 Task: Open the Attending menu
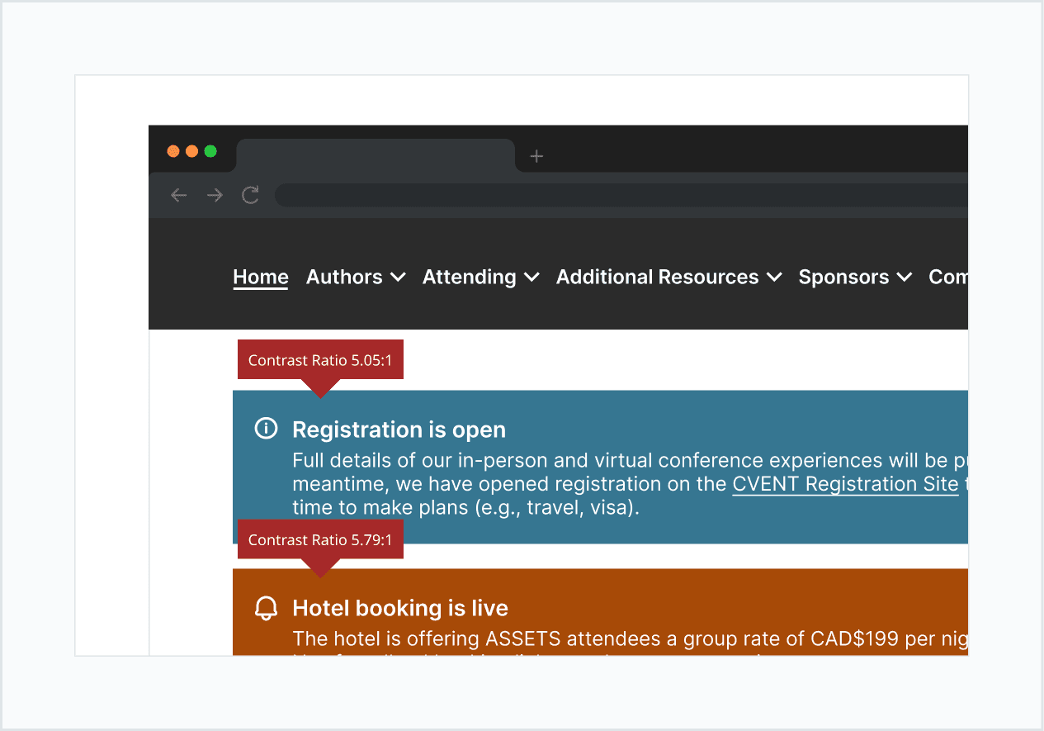coord(481,277)
